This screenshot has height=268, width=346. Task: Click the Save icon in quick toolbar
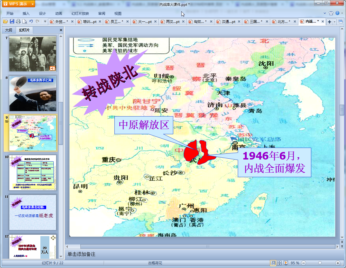12,21
